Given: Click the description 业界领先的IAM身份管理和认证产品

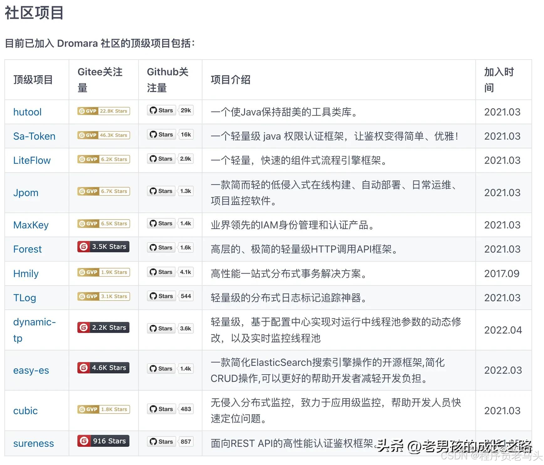Looking at the screenshot, I should 292,225.
